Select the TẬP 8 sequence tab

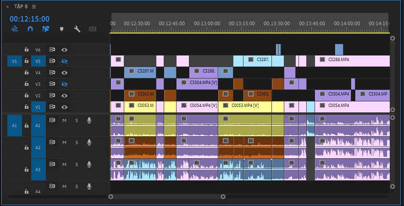point(21,6)
